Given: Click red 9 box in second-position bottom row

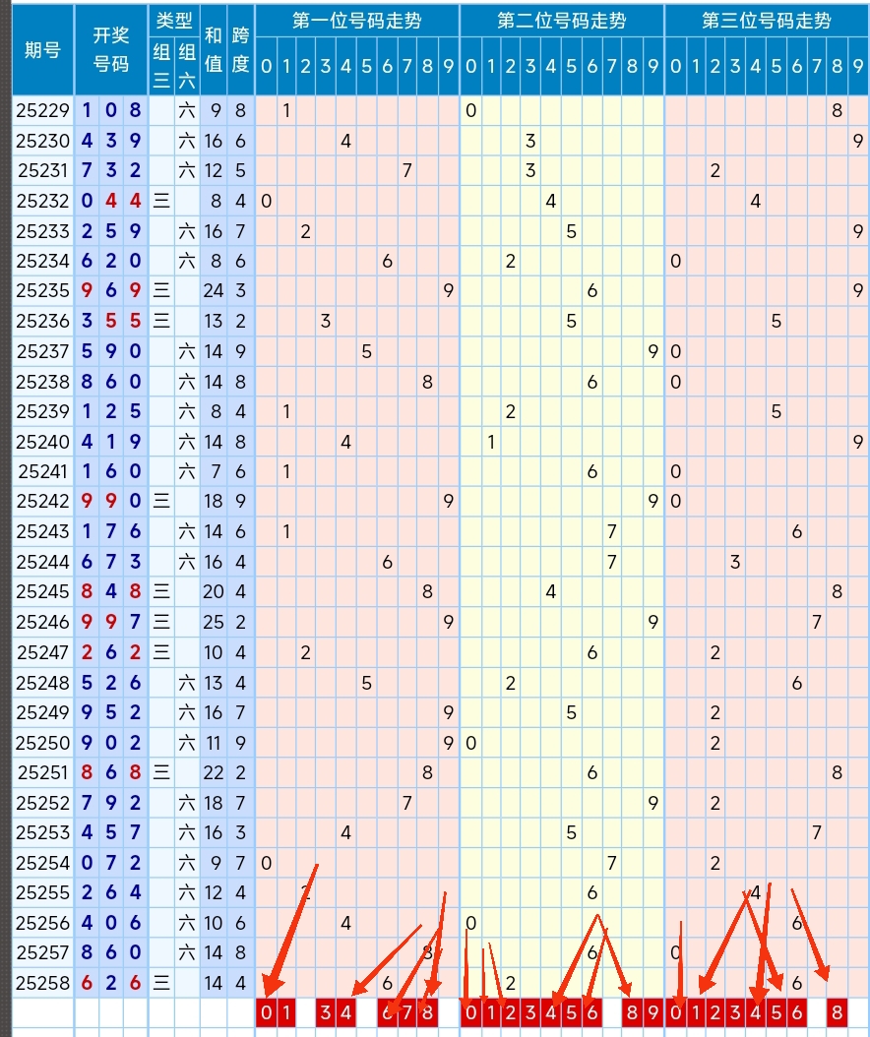Looking at the screenshot, I should [x=653, y=1012].
